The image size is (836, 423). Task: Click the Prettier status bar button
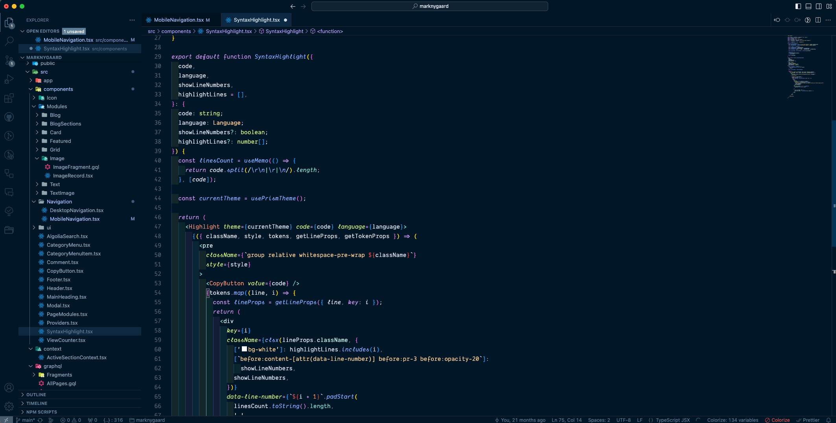pos(808,420)
